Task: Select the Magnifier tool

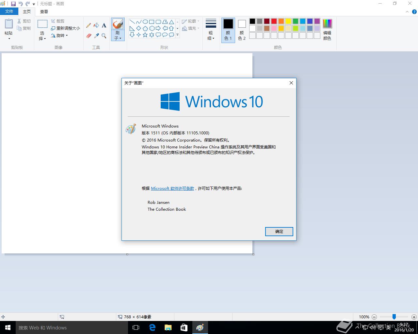Action: pos(104,36)
